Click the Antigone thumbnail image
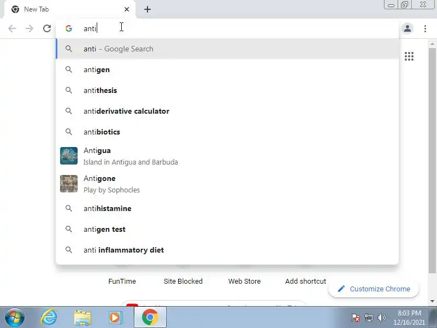437x328 pixels. [69, 184]
